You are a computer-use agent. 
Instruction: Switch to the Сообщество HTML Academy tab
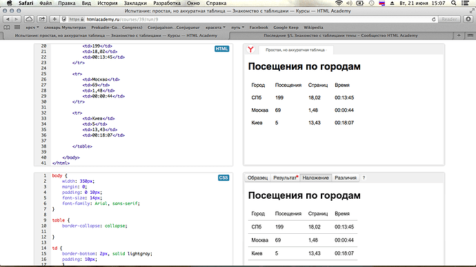(x=341, y=36)
